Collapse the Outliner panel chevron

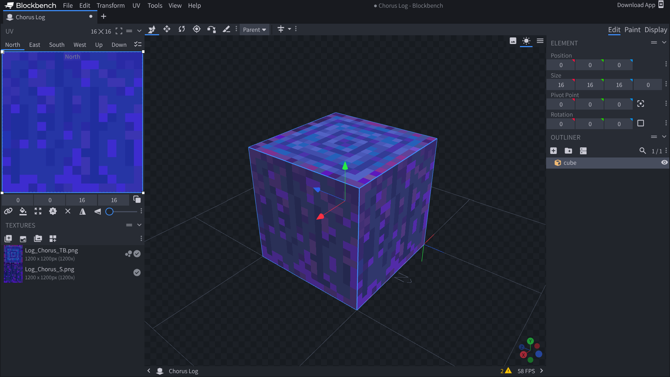(664, 137)
